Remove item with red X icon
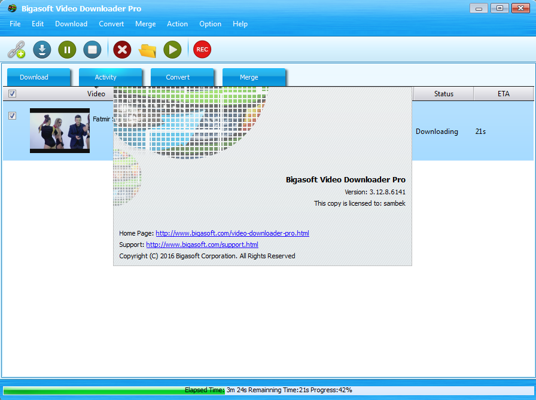Viewport: 536px width, 400px height. 122,50
